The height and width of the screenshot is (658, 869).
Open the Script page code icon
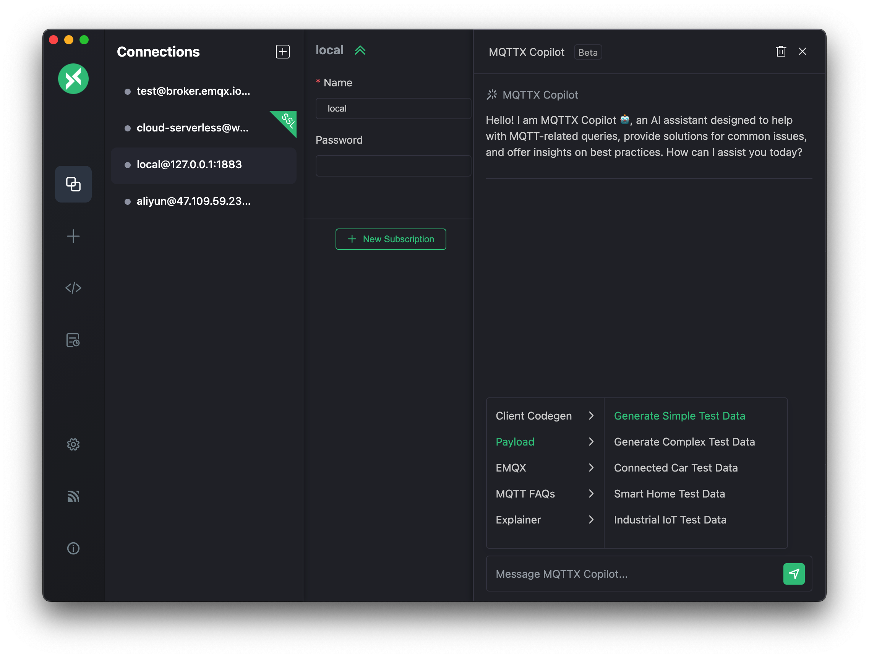(x=73, y=288)
